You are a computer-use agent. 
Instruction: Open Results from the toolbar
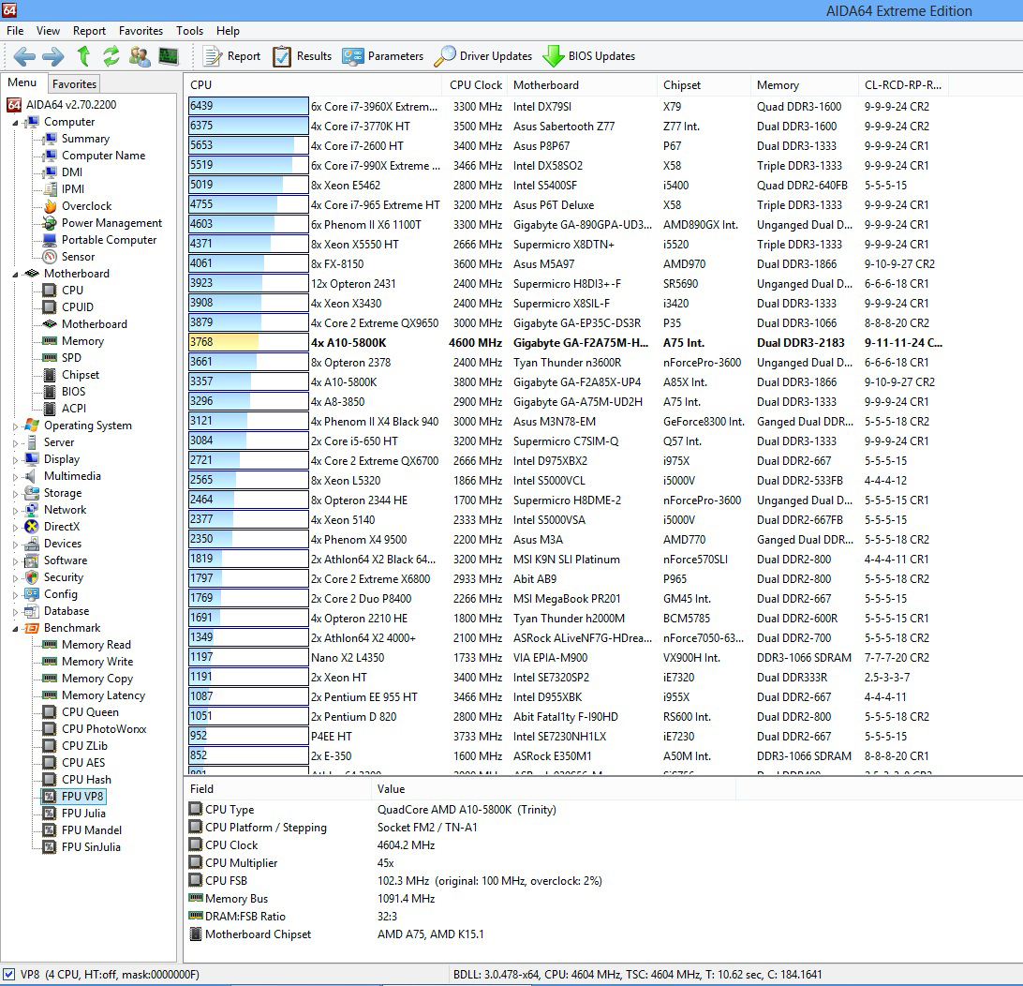pyautogui.click(x=302, y=56)
